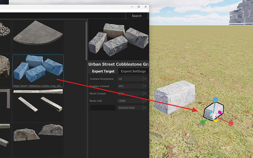Open the Texture Format dropdown
The height and width of the screenshot is (158, 253).
pos(145,86)
